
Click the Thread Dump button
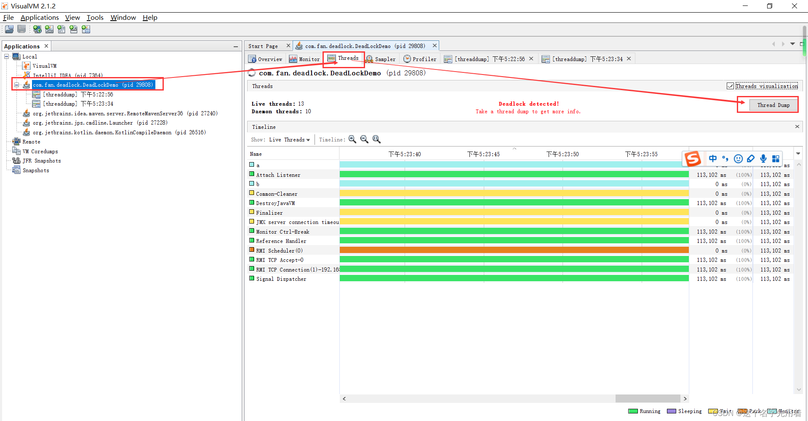(x=773, y=105)
